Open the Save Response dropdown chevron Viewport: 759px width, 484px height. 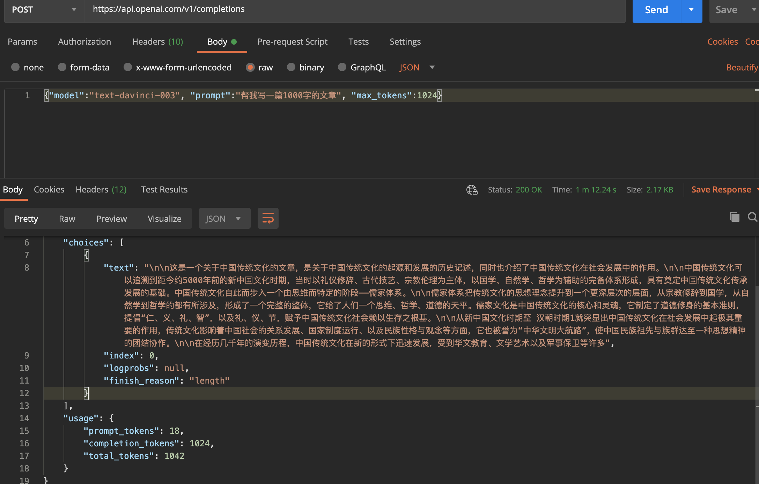pos(757,190)
